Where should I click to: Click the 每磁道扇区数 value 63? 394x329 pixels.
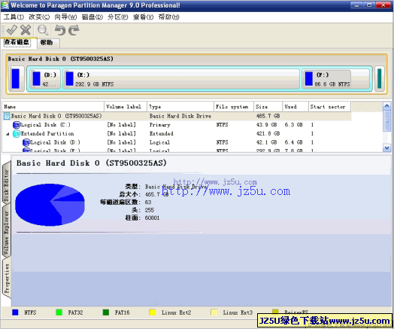(x=148, y=203)
